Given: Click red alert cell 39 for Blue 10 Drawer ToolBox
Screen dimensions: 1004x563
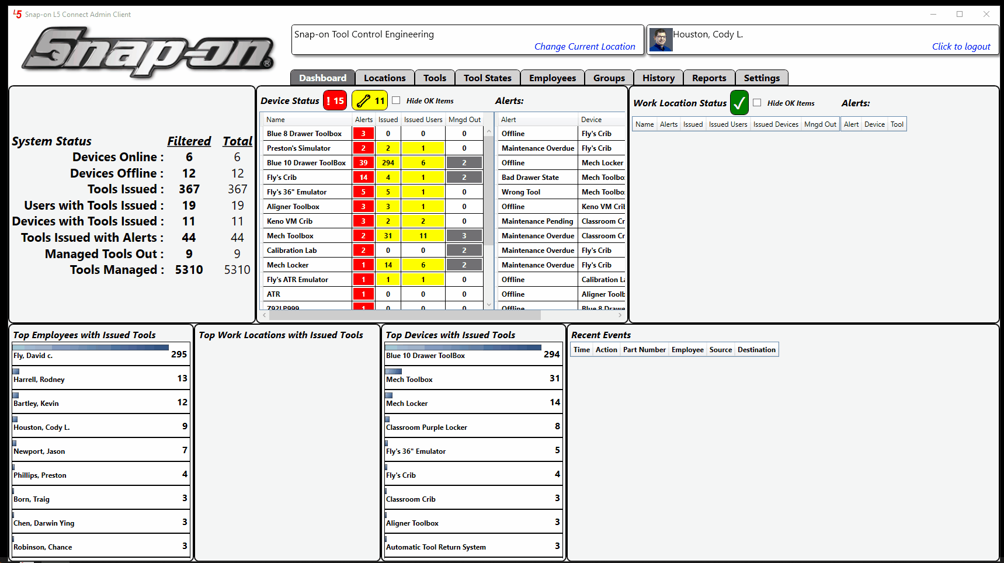Looking at the screenshot, I should tap(363, 163).
